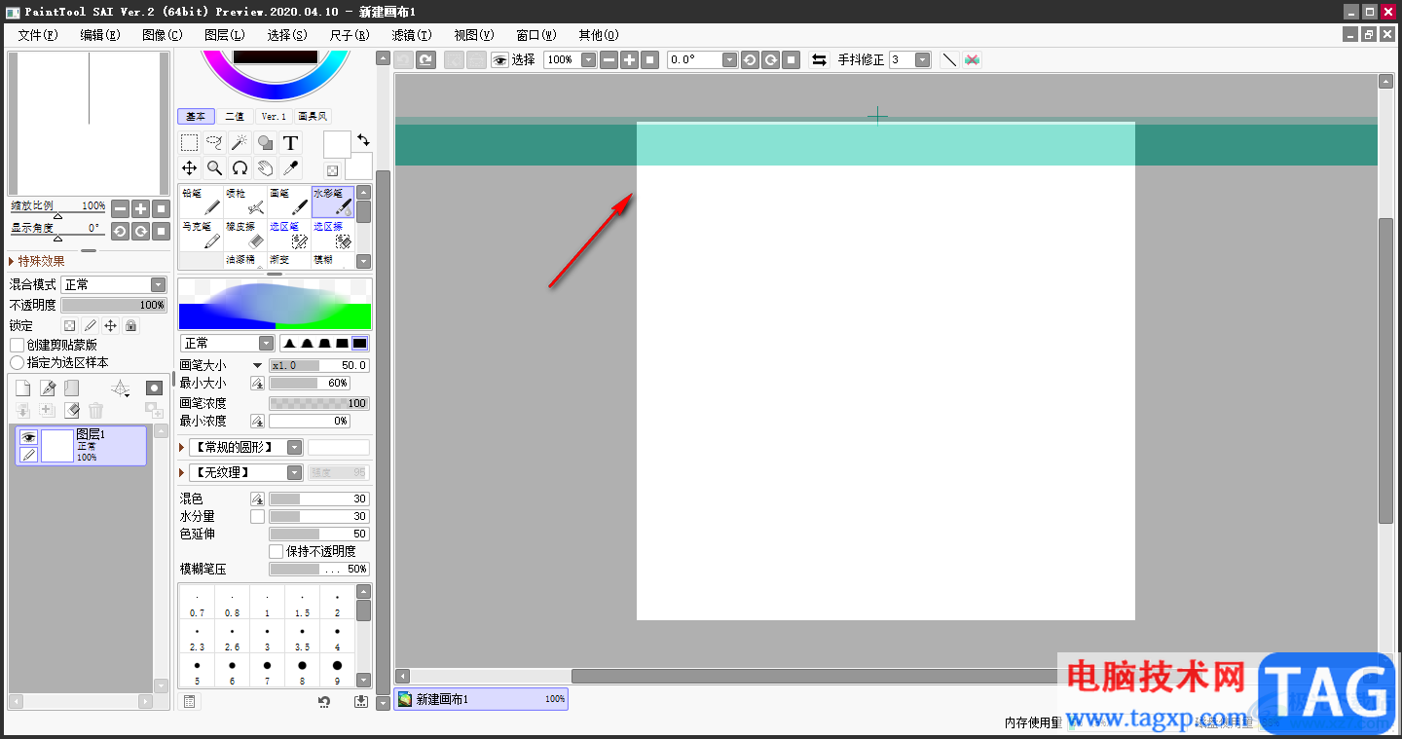The height and width of the screenshot is (739, 1402).
Task: Choose the 喷枪 airbrush tool
Action: coord(245,202)
